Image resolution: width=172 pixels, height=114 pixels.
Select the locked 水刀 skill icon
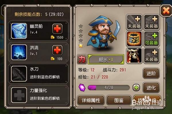coord(19,74)
